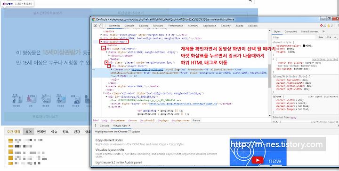
Task: Select the Event Listeners sidebar tab
Action: pos(310,31)
